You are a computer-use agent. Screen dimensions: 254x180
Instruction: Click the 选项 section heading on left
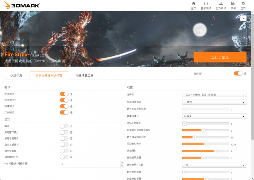tap(7, 119)
